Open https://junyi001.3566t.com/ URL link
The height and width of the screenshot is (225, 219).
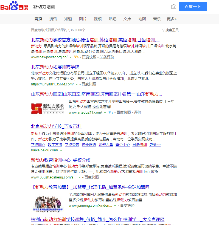[x=52, y=84]
